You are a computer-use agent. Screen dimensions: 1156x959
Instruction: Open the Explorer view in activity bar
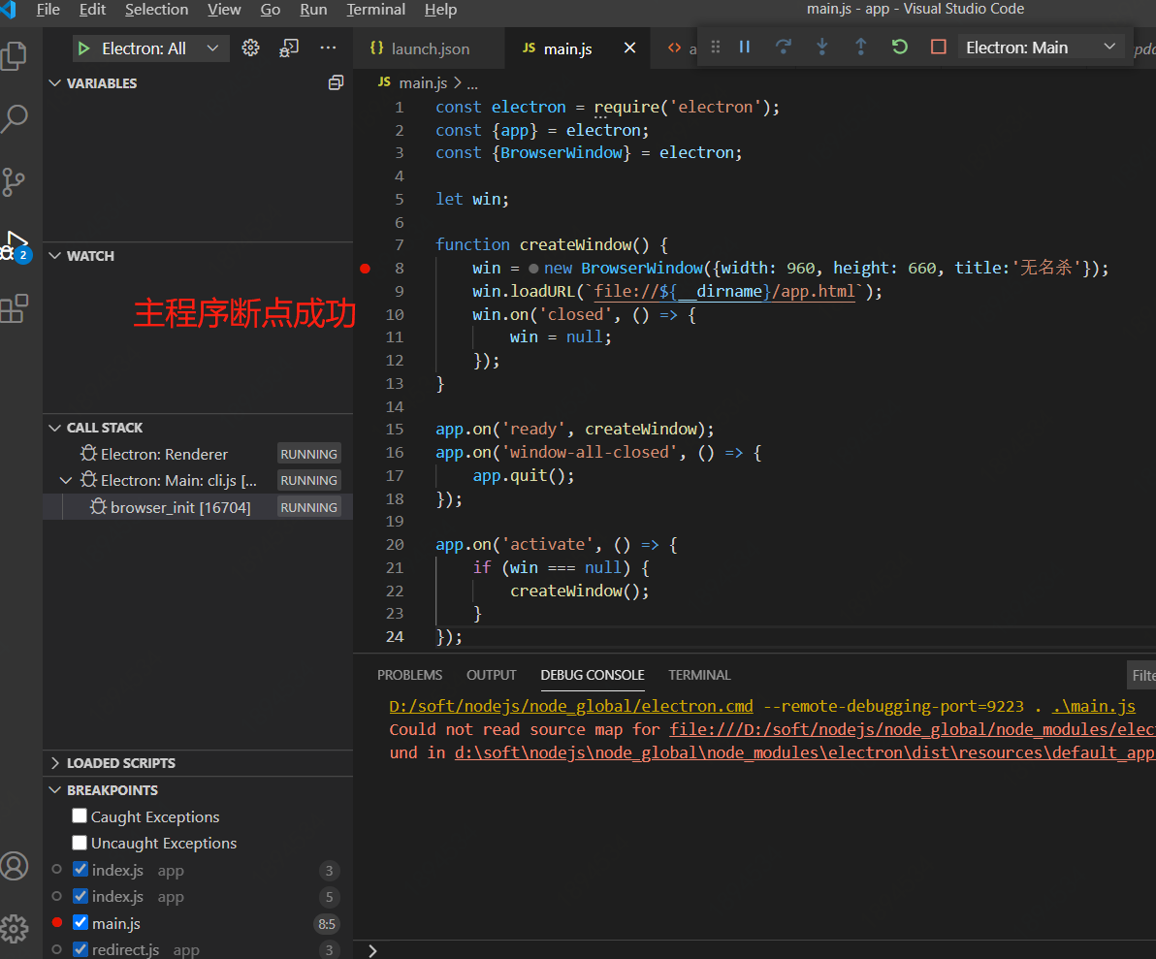tap(15, 55)
